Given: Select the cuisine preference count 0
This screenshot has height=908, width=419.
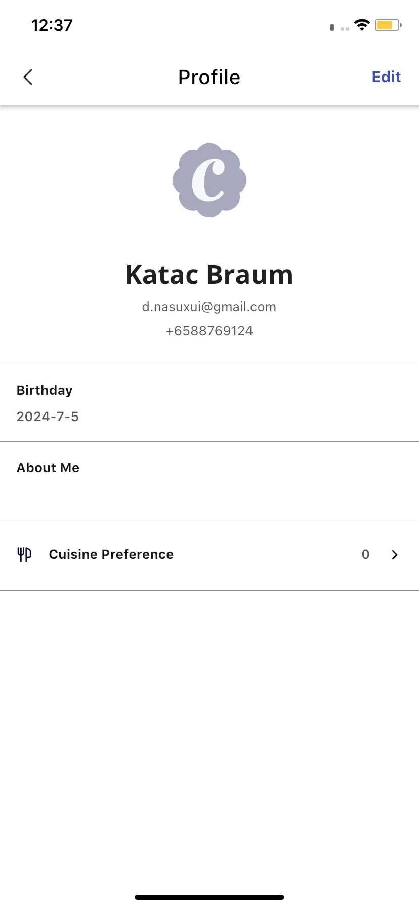Looking at the screenshot, I should [x=365, y=555].
